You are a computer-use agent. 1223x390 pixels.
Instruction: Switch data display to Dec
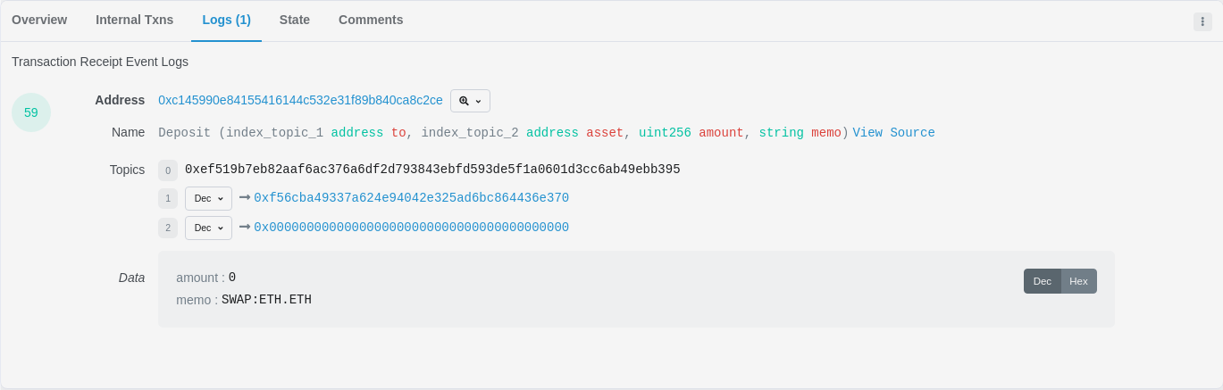1043,281
